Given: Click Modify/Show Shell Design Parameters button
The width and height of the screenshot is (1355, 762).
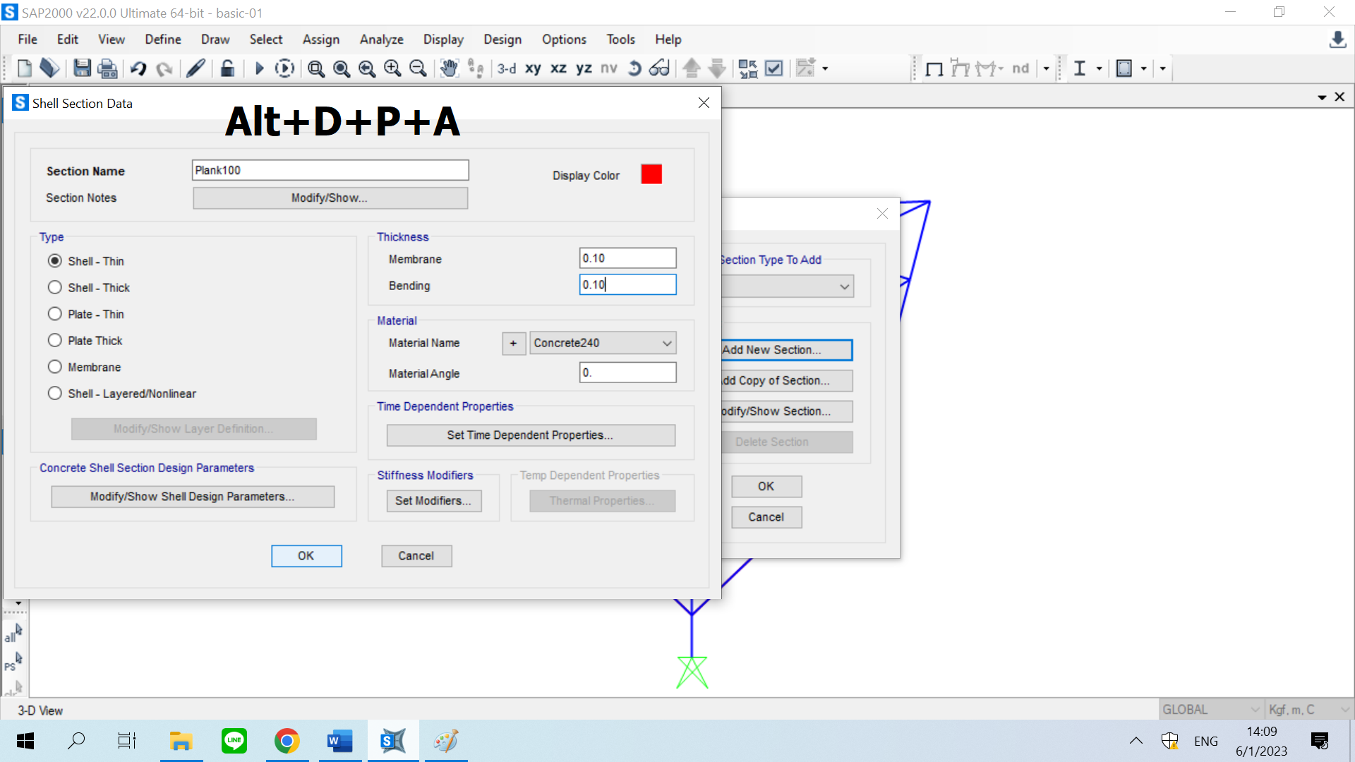Looking at the screenshot, I should tap(193, 497).
